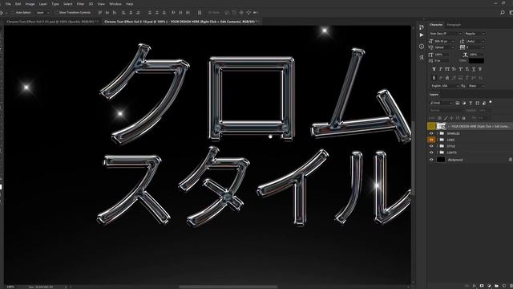Open the History panel icon

422,26
